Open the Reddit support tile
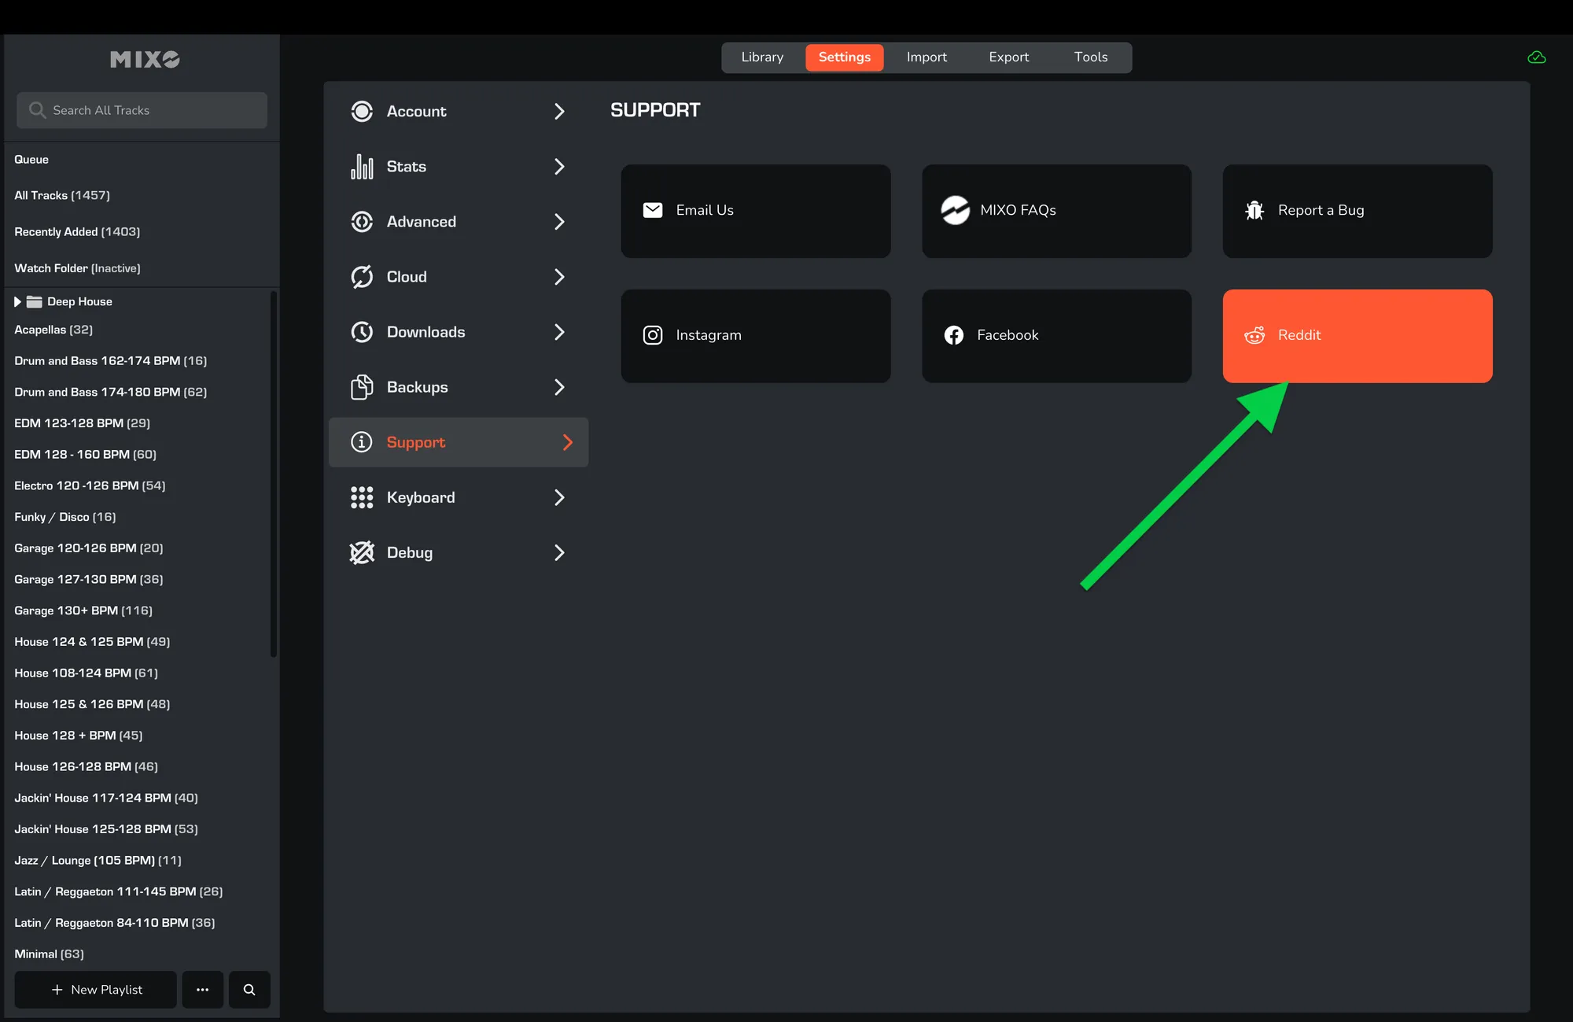Screen dimensions: 1573x1022 pyautogui.click(x=1357, y=336)
